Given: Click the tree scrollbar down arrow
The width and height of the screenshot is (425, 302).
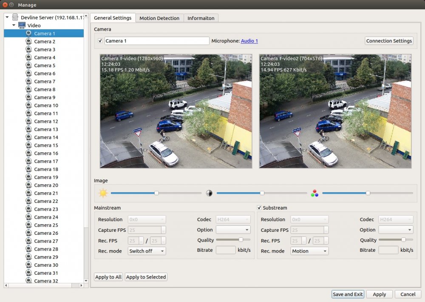Looking at the screenshot, I should coord(86,281).
